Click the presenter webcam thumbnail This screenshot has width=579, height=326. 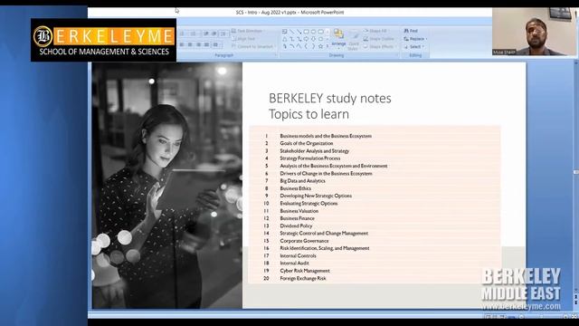click(x=535, y=32)
